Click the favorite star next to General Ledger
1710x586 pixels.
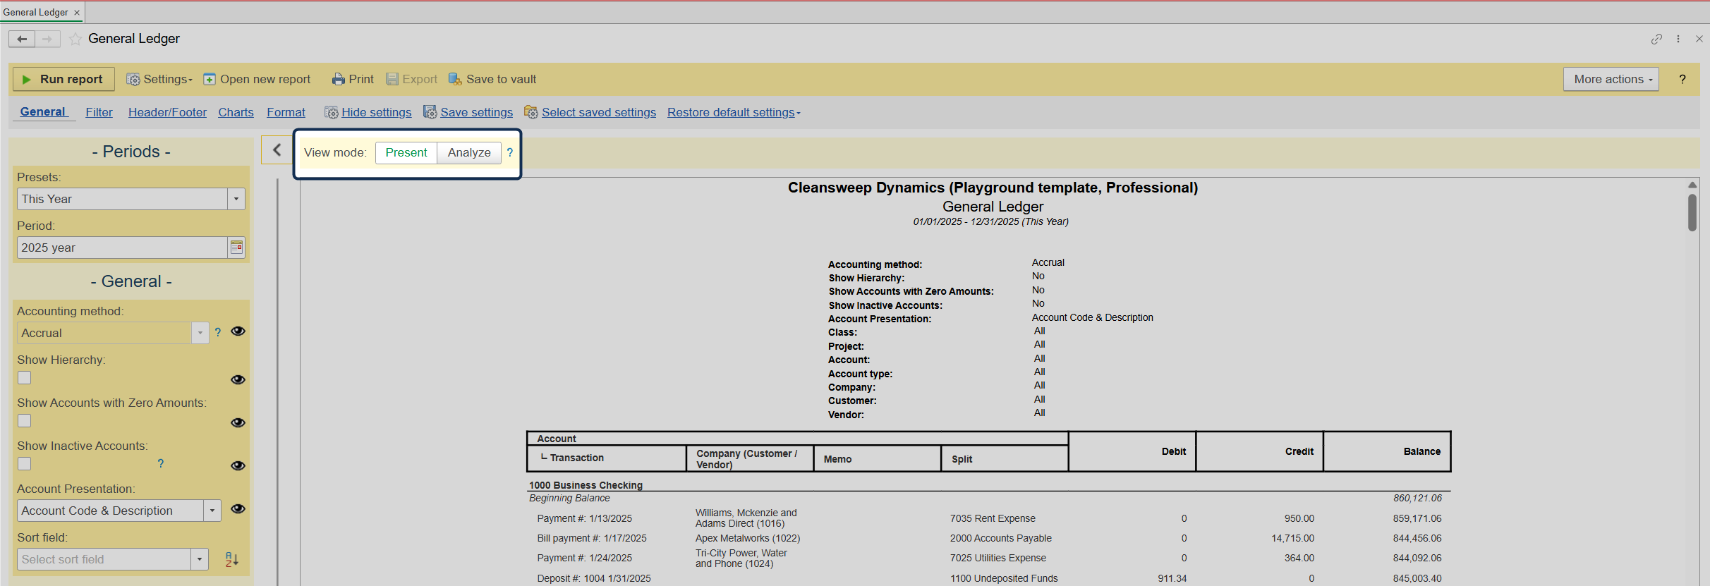(75, 39)
